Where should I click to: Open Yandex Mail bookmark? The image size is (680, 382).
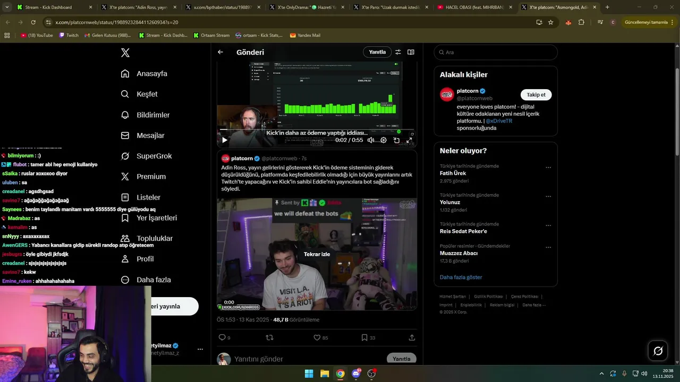coord(305,35)
